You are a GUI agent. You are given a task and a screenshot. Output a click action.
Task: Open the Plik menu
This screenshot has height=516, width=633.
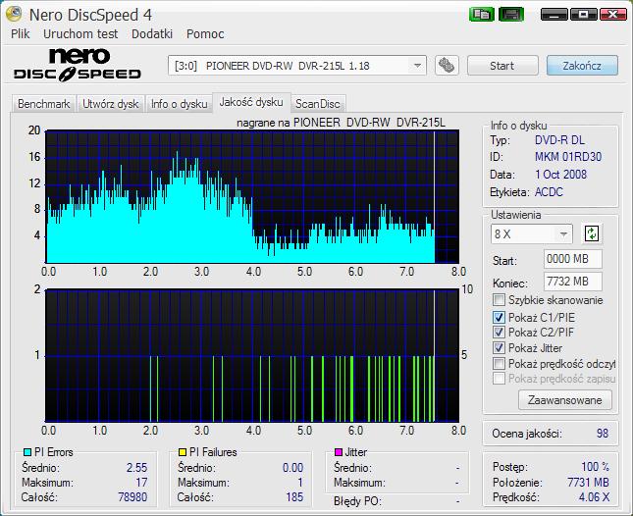(x=21, y=34)
